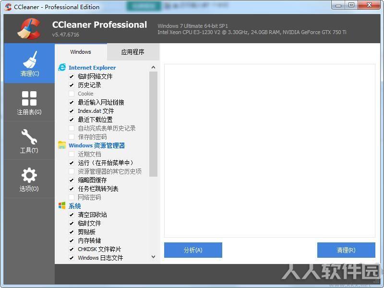
Task: Select the Windows 资源管理器 section header
Action: coord(97,145)
